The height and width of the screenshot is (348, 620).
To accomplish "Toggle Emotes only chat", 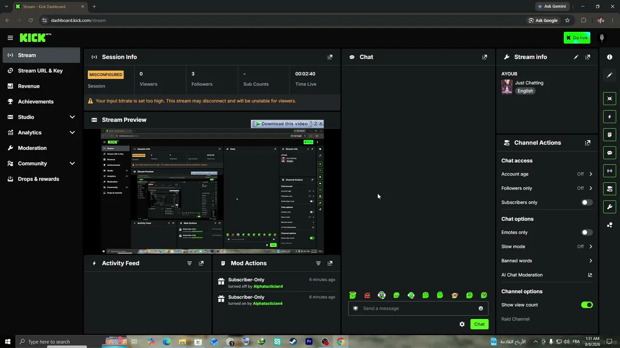I will 587,232.
